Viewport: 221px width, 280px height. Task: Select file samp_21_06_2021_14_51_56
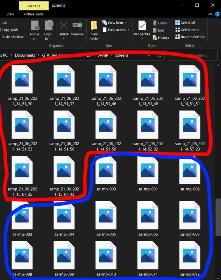(64, 131)
